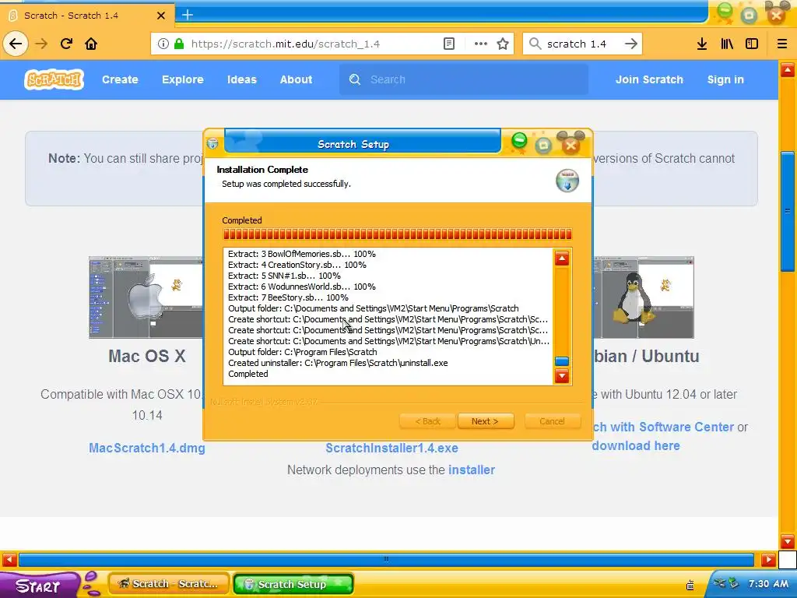Click Sign in link
Viewport: 797px width, 598px height.
click(x=725, y=79)
